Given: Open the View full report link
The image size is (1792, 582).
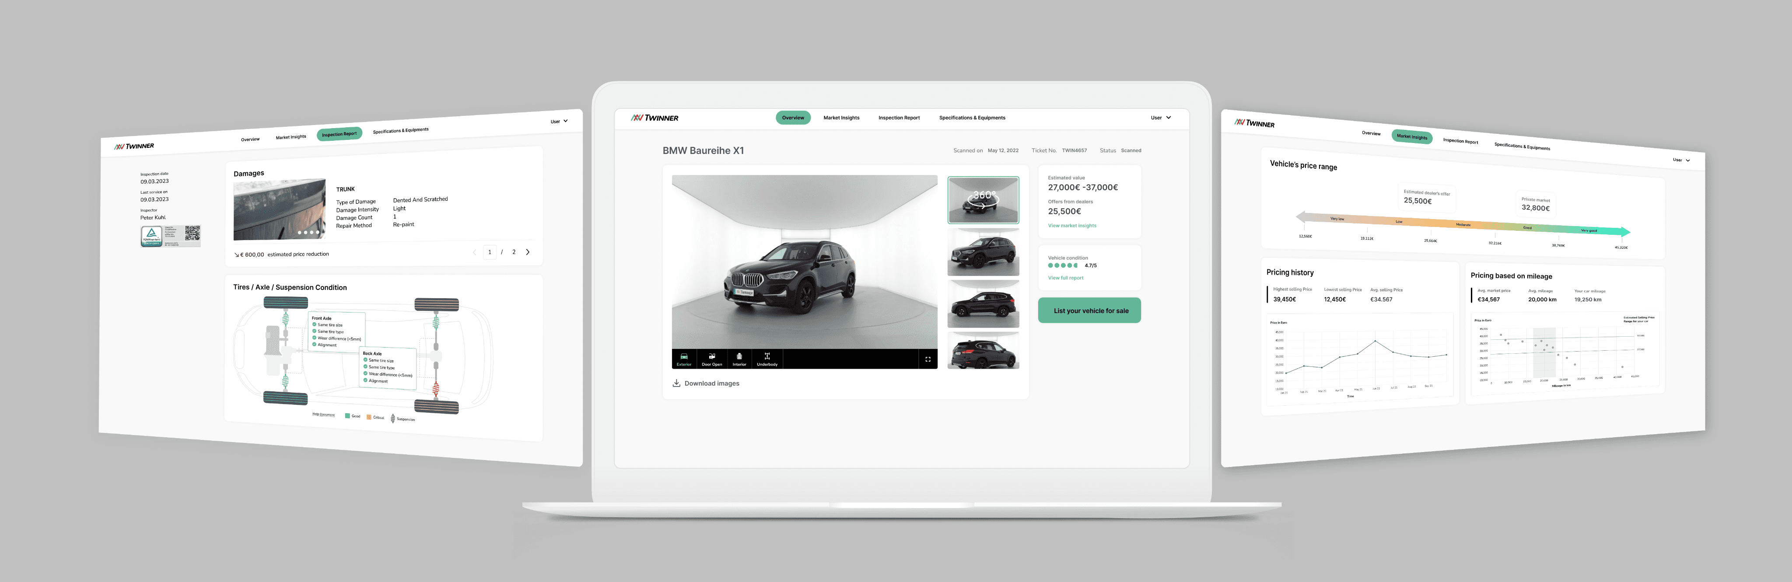Looking at the screenshot, I should (1066, 277).
